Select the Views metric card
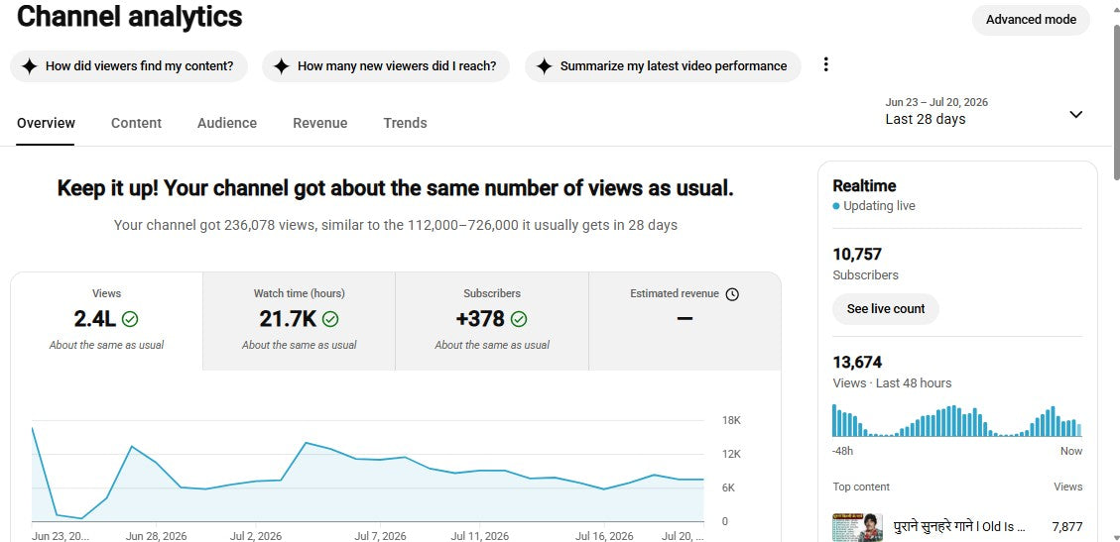Screen dimensions: 1120x542 (x=106, y=321)
